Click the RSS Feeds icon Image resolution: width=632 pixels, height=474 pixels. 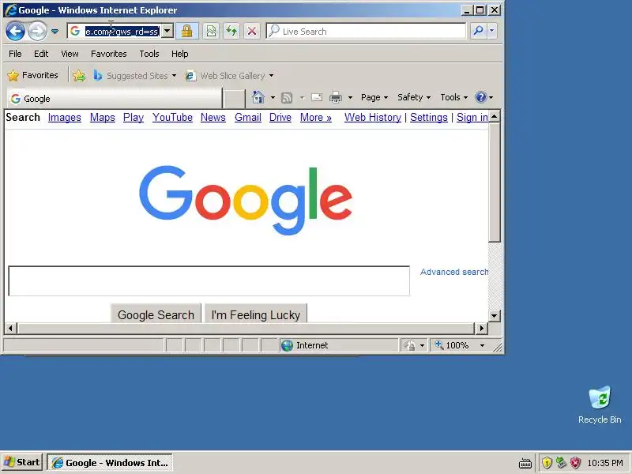point(287,97)
